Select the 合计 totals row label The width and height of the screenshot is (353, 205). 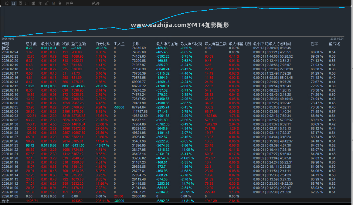pyautogui.click(x=5, y=201)
